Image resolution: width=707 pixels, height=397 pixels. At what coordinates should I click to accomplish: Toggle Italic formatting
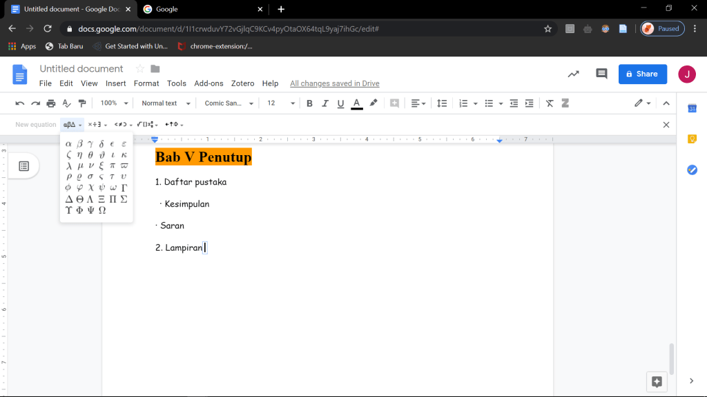point(325,103)
